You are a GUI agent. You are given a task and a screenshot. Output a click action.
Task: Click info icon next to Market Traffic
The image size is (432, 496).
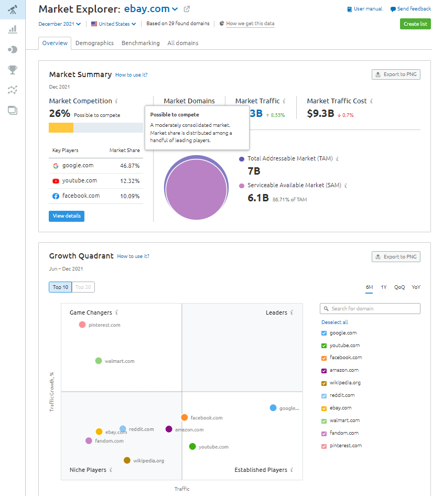pos(284,101)
